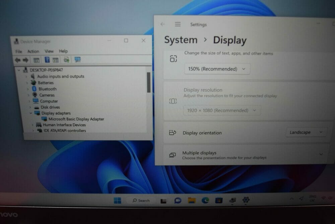335x224 pixels.
Task: Open File menu in Device Manager
Action: [18, 51]
